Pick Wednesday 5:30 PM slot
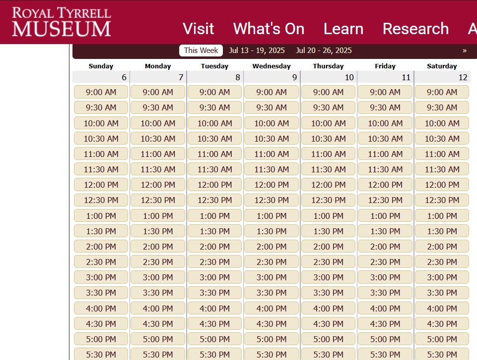477x360 pixels. coord(272,354)
